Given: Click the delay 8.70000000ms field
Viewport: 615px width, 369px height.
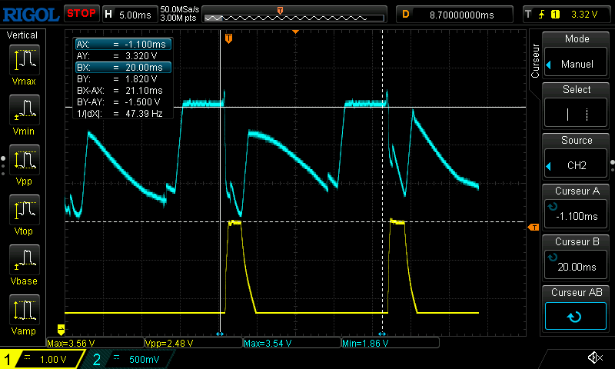Looking at the screenshot, I should click(x=454, y=15).
